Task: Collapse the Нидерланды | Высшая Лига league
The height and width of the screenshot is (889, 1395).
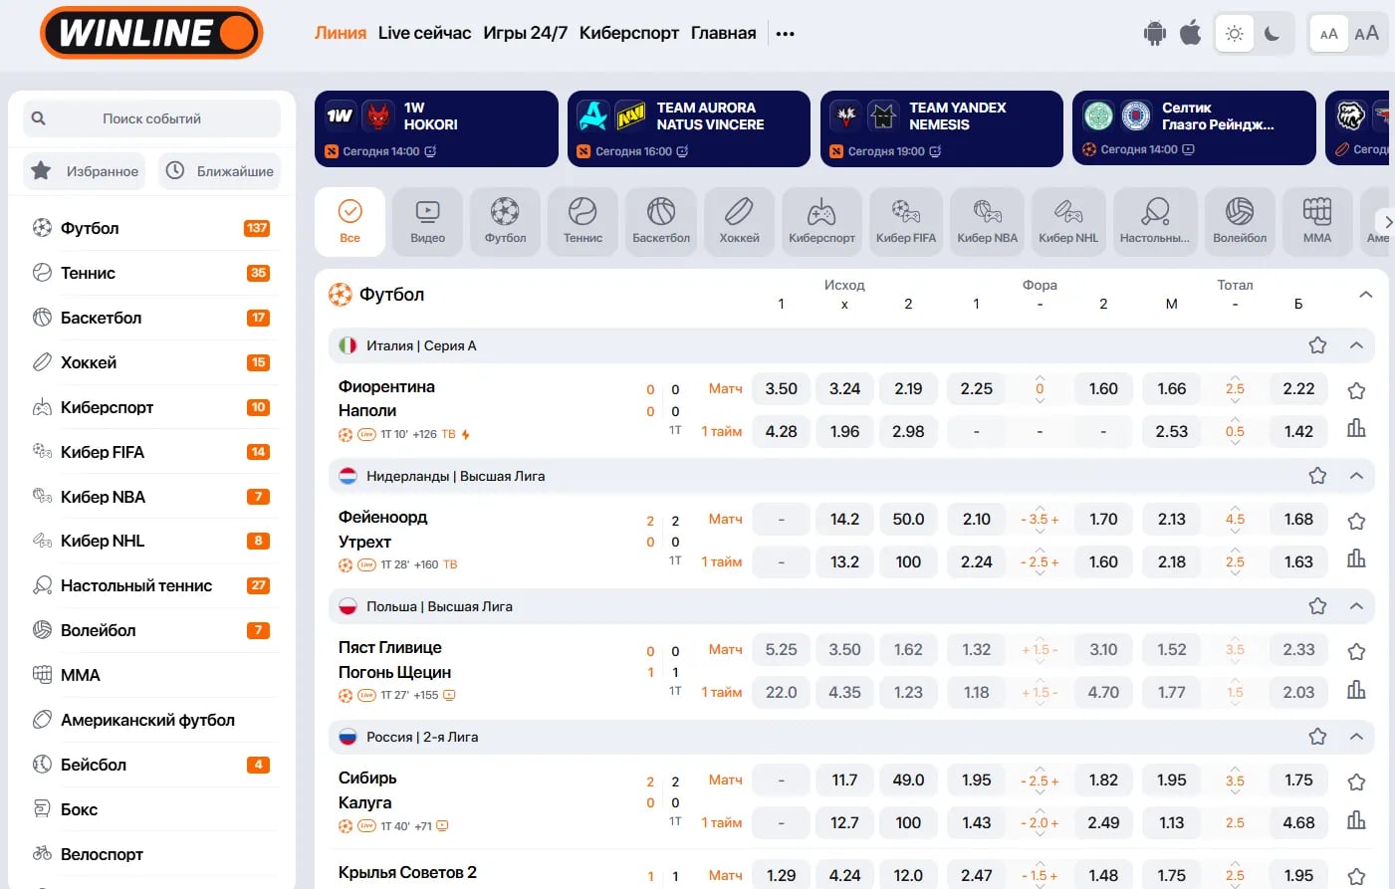Action: [1356, 476]
